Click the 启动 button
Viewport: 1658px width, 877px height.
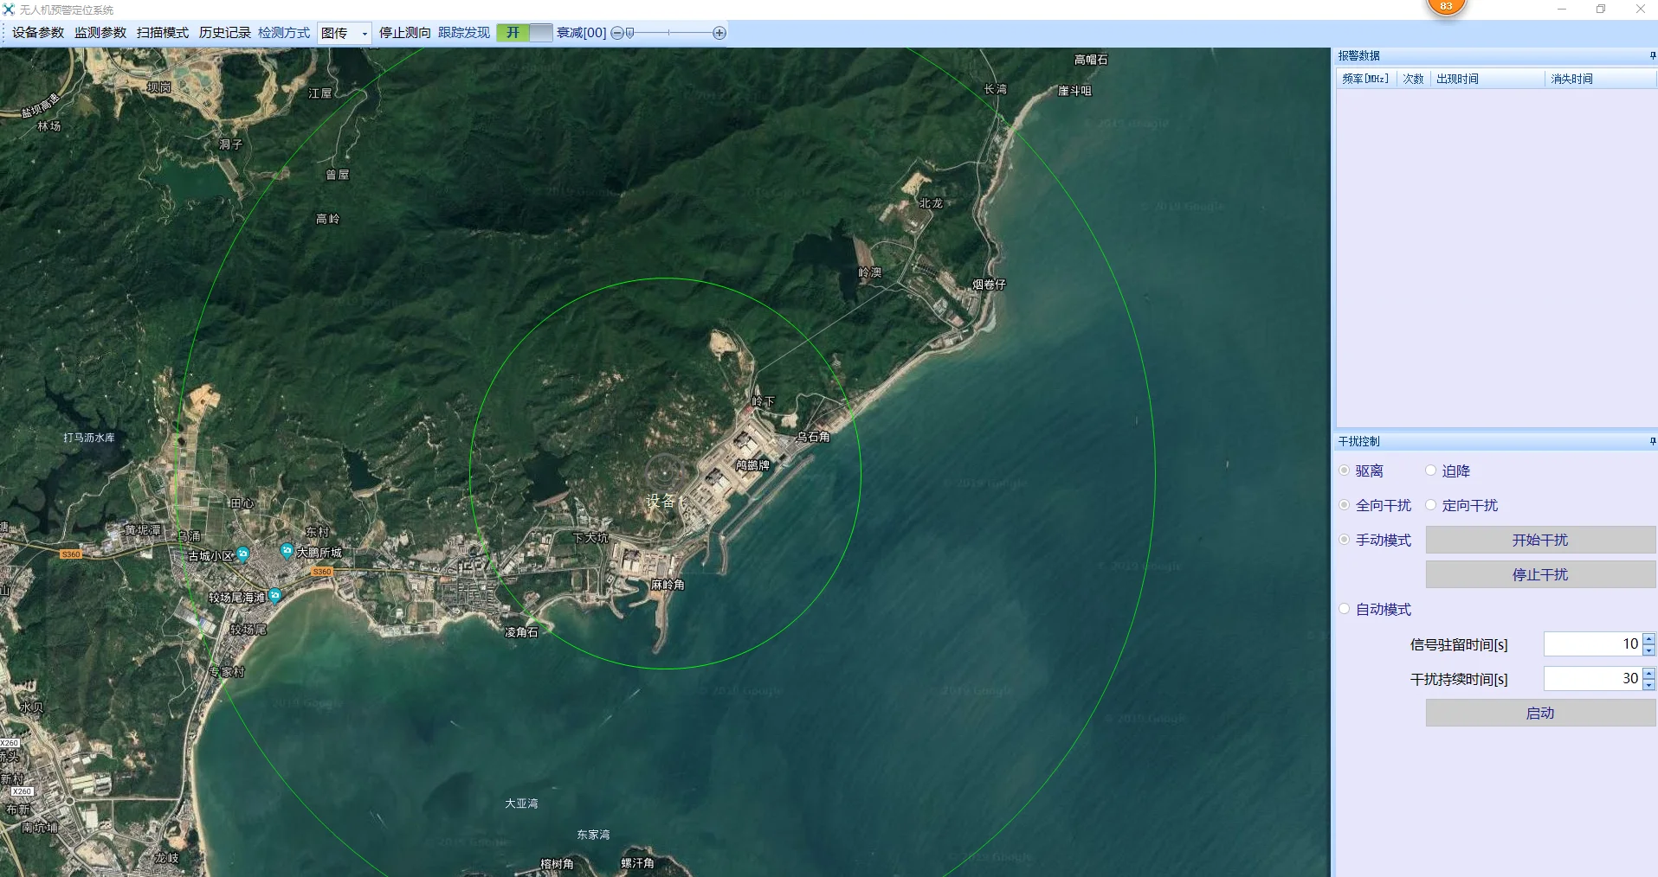[1540, 713]
